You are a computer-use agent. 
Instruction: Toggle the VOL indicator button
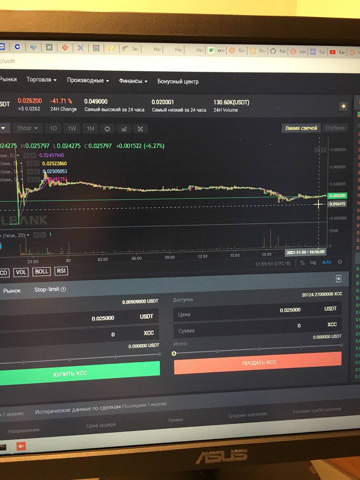coord(21,272)
